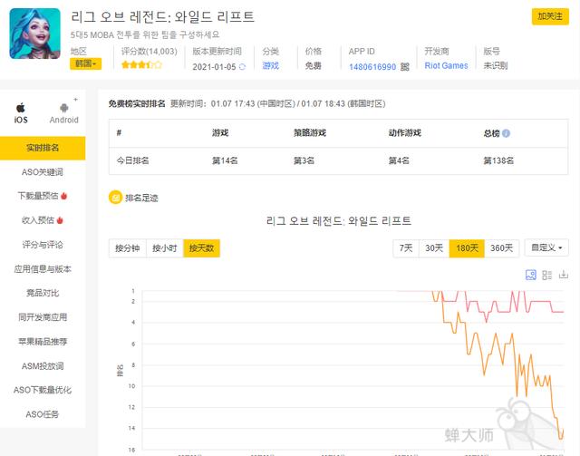Screen dimensions: 580x456
Task: Open 评分与评论 in the sidebar
Action: 43,245
